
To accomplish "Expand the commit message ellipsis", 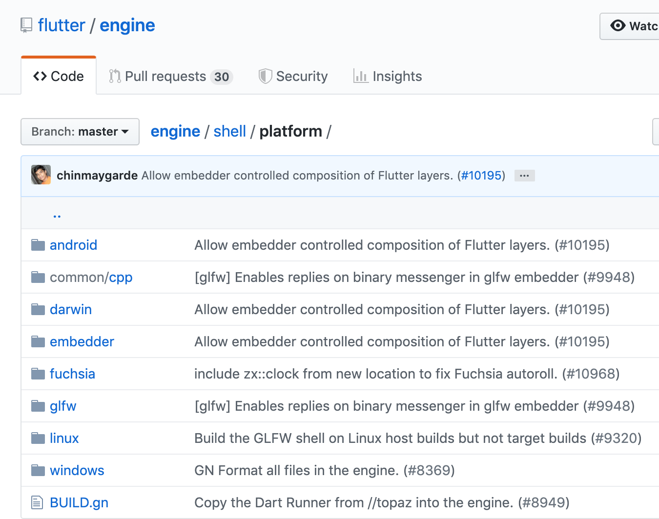I will pos(524,176).
